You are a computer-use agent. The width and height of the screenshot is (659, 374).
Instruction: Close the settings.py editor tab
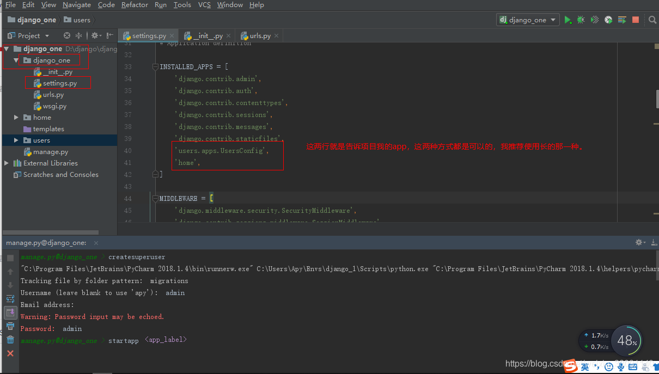coord(172,36)
